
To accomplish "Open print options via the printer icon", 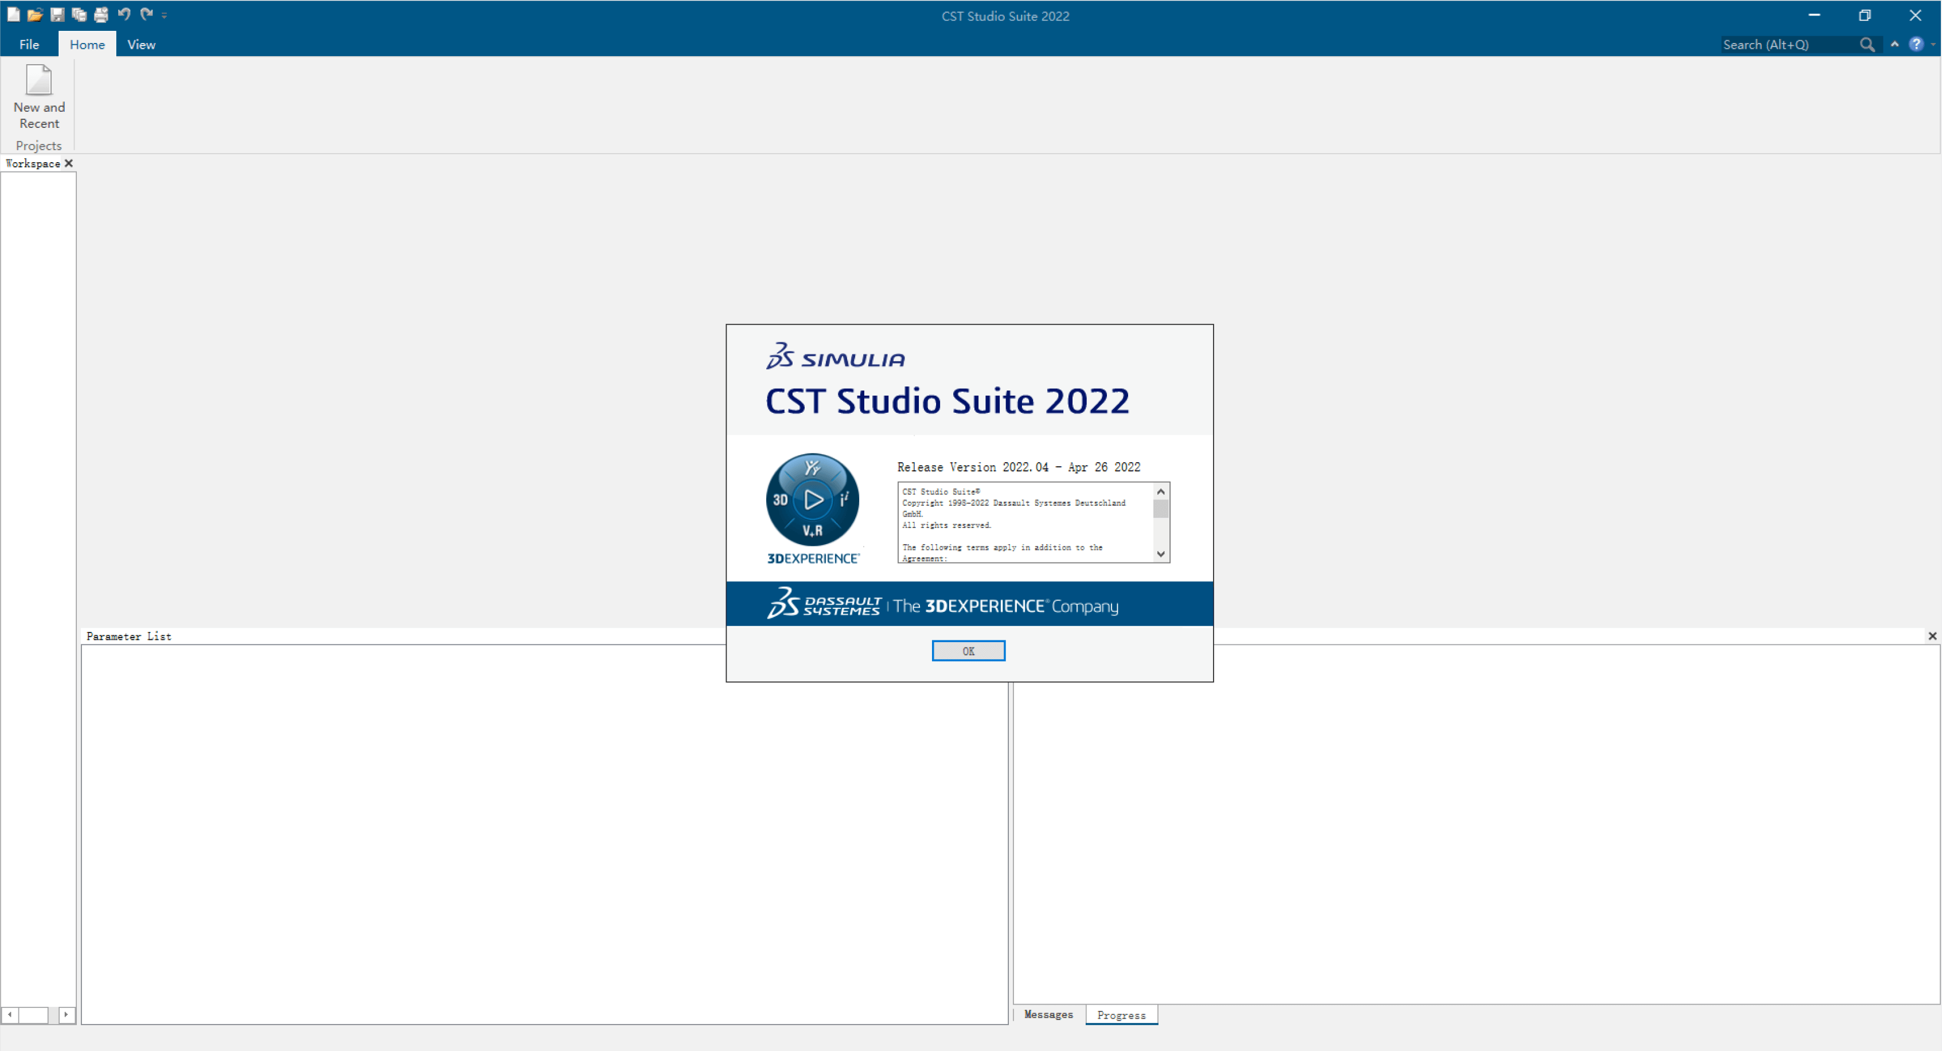I will coord(101,14).
